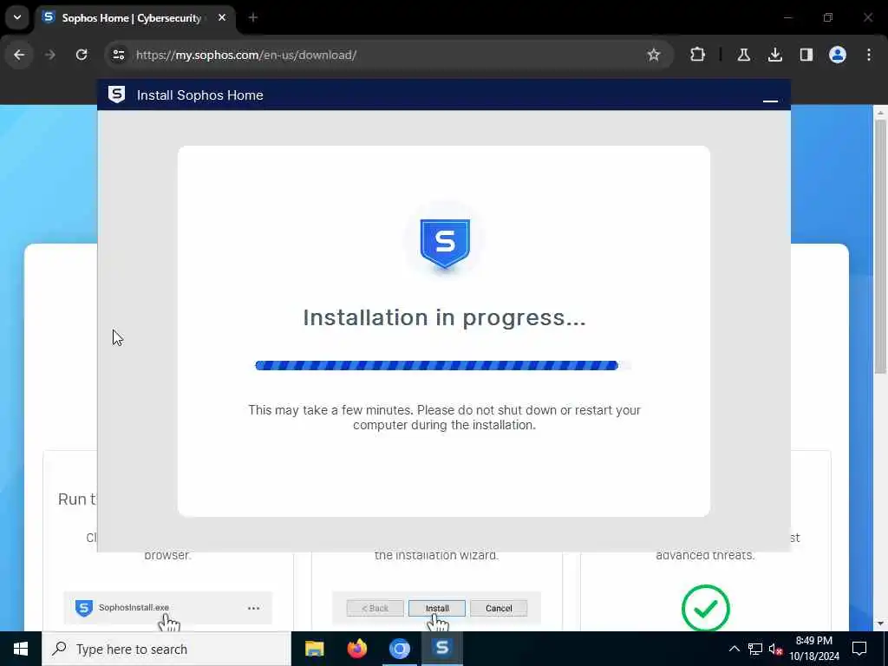This screenshot has height=666, width=888.
Task: Open the browser downloads icon
Action: (774, 55)
